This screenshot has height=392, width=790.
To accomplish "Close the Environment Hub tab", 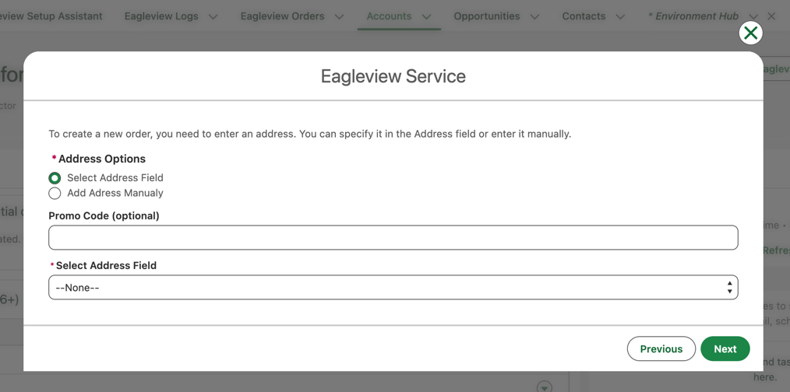I will tap(771, 16).
